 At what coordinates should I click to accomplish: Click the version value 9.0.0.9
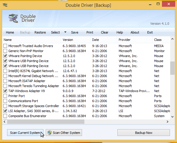click(x=68, y=91)
